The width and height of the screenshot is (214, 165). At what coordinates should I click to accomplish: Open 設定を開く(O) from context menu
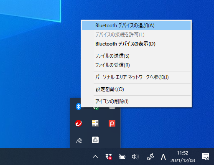point(136,89)
